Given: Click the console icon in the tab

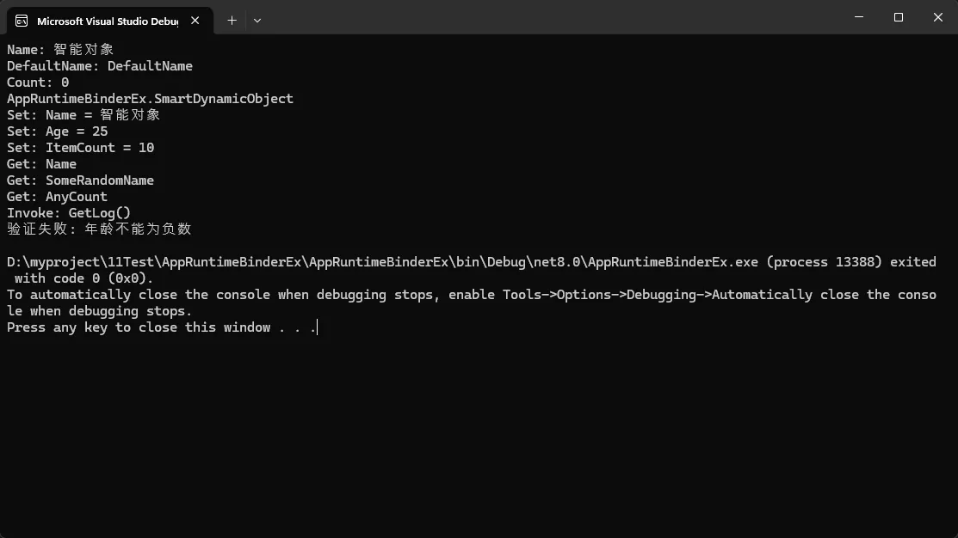Looking at the screenshot, I should (22, 21).
